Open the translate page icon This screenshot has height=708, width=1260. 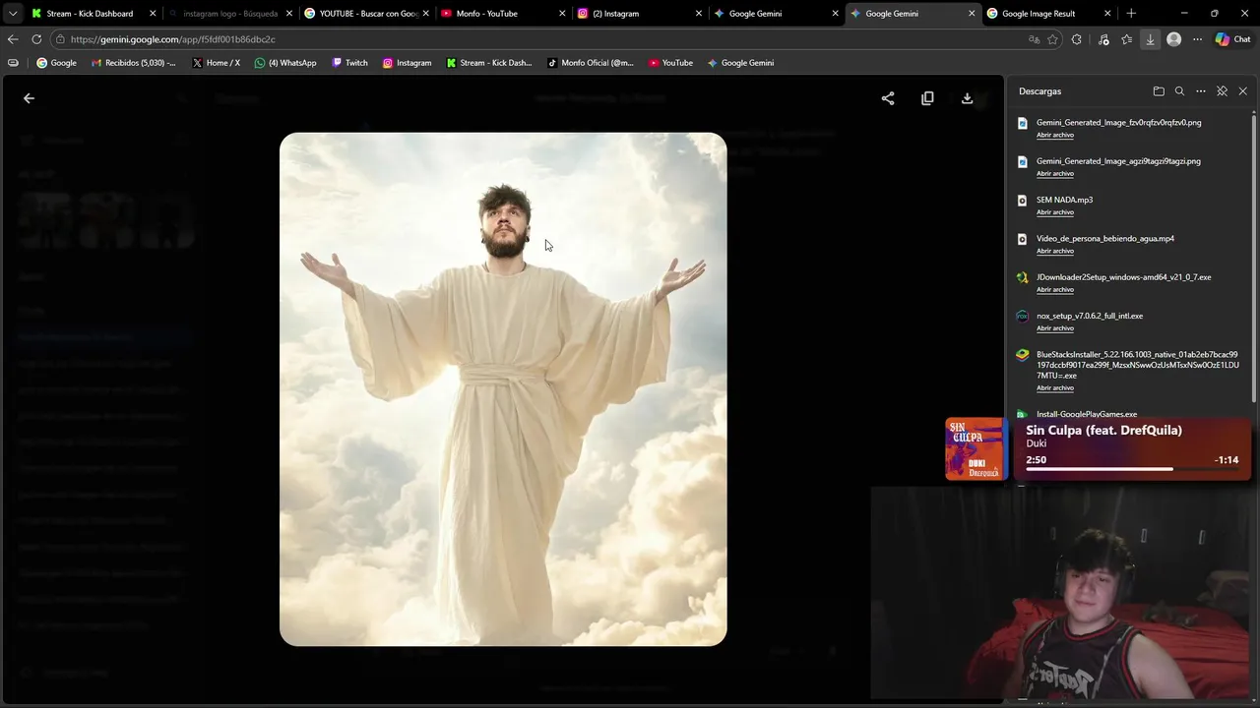(1034, 39)
